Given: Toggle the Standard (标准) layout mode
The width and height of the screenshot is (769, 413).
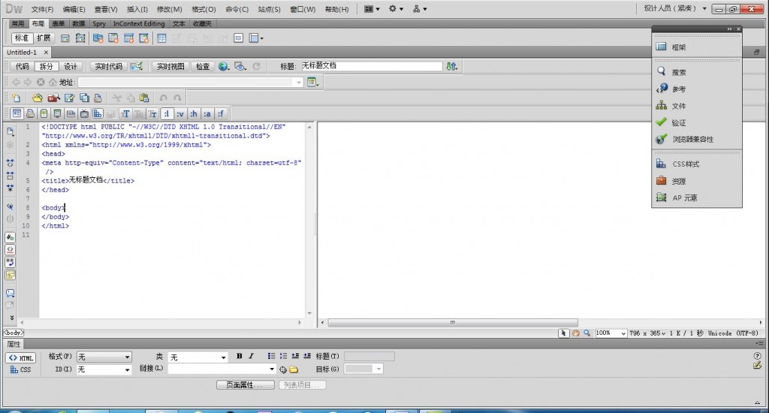Looking at the screenshot, I should [x=22, y=38].
